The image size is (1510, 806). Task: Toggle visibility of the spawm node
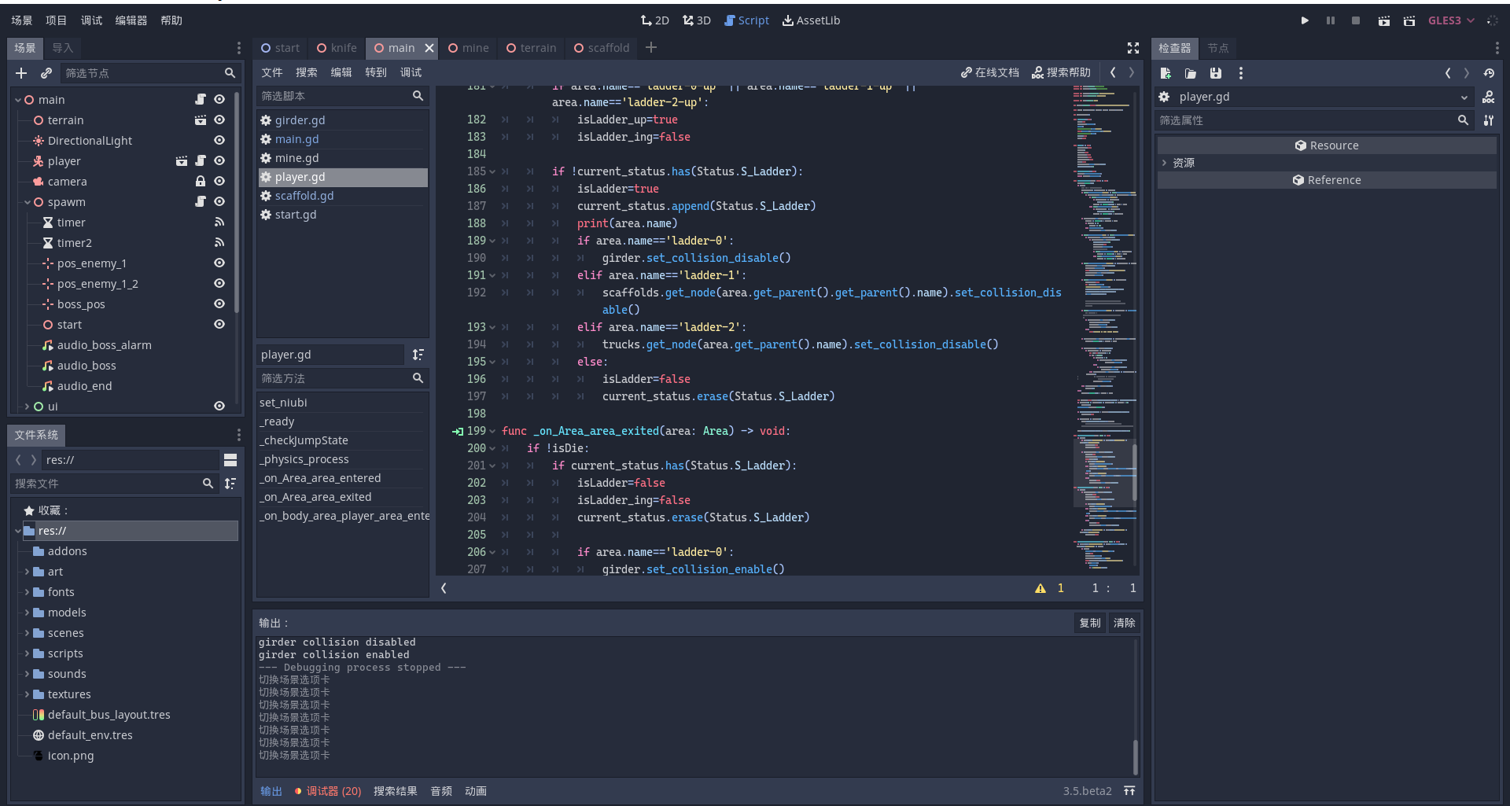[x=219, y=202]
